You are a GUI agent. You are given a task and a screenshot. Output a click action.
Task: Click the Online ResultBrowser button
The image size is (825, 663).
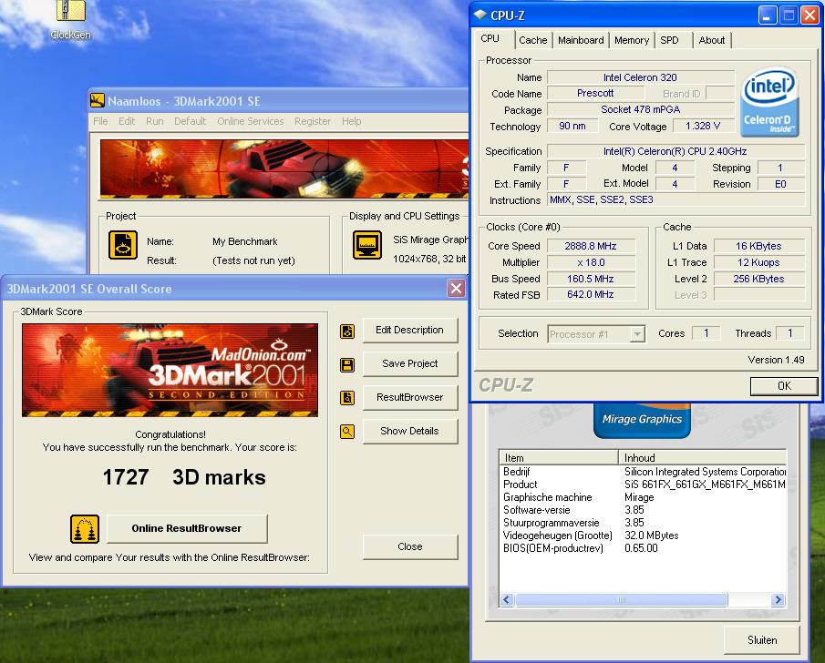tap(187, 528)
